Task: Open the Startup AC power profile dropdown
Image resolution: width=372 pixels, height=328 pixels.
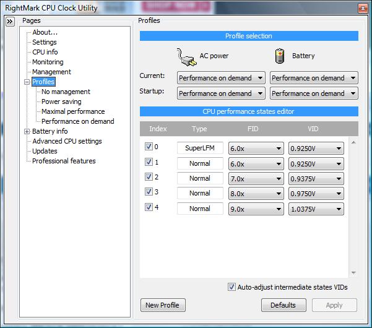Action: point(221,93)
